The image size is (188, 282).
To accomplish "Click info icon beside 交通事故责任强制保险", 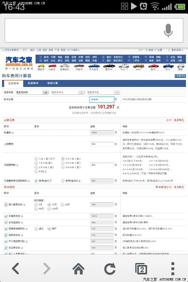I will click(29, 181).
